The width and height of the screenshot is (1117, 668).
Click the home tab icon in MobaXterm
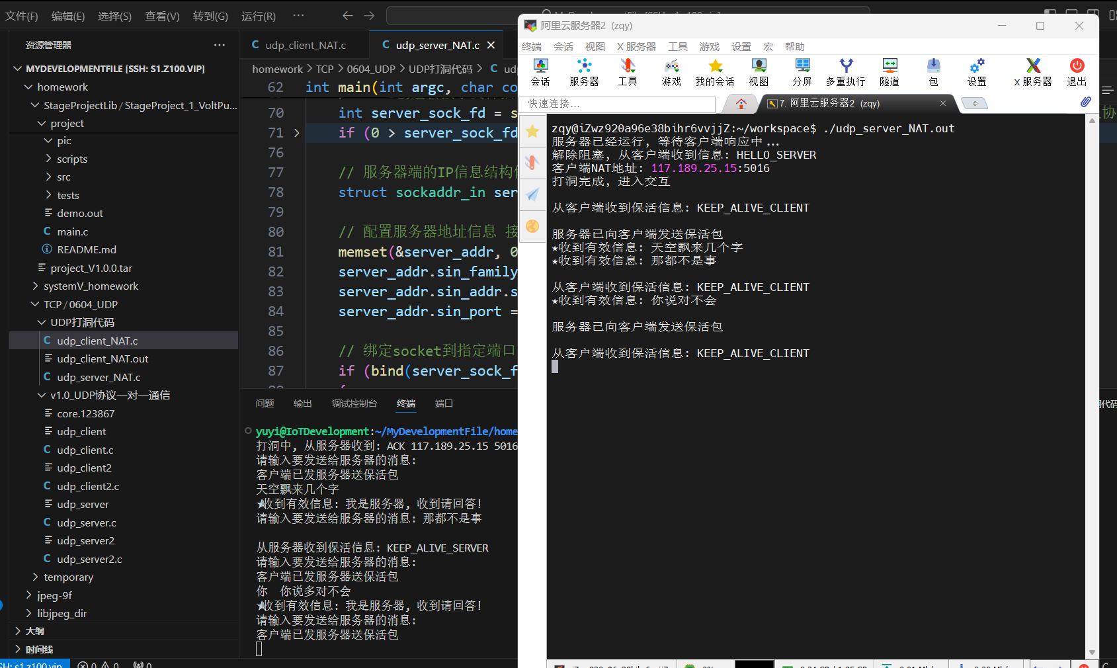(x=741, y=103)
